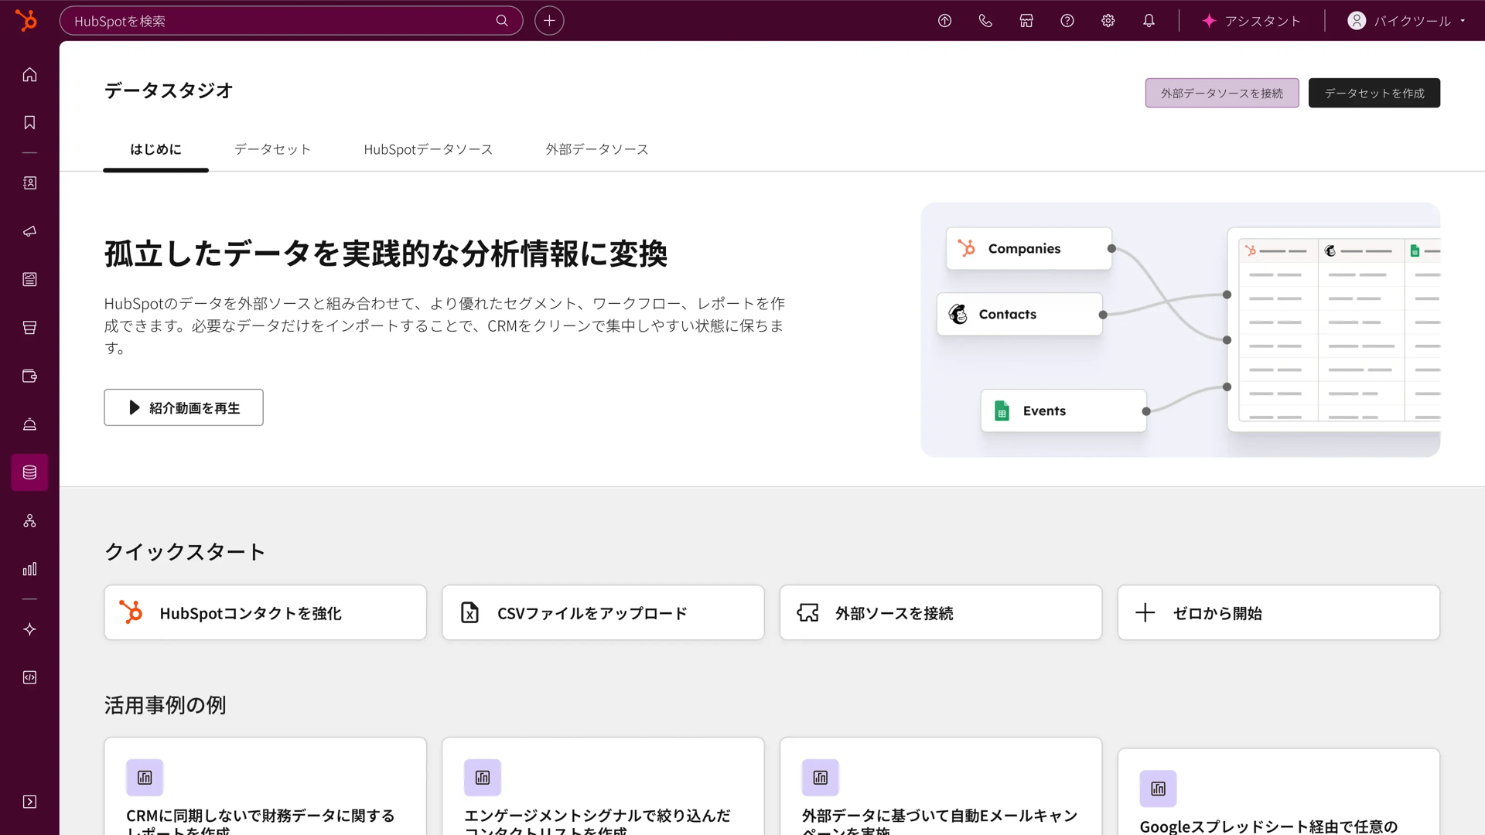Switch to the データセット tab
Screen dimensions: 1485x835
click(272, 149)
